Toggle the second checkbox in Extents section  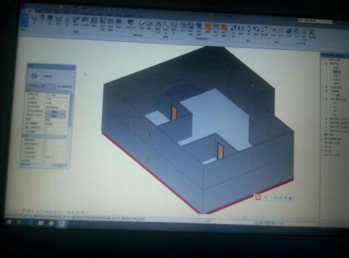tap(45, 144)
